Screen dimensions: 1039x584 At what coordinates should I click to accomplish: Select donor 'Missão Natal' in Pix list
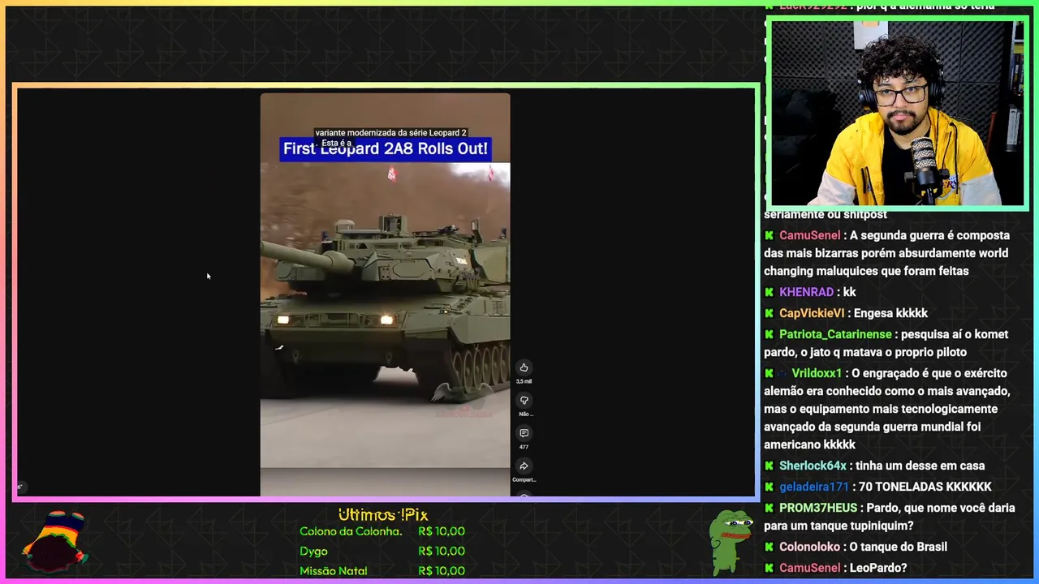click(x=333, y=570)
